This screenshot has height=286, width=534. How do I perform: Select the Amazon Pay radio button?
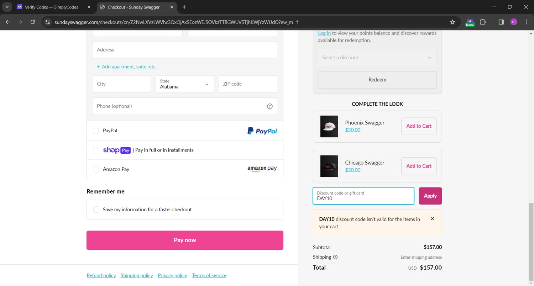click(x=96, y=169)
